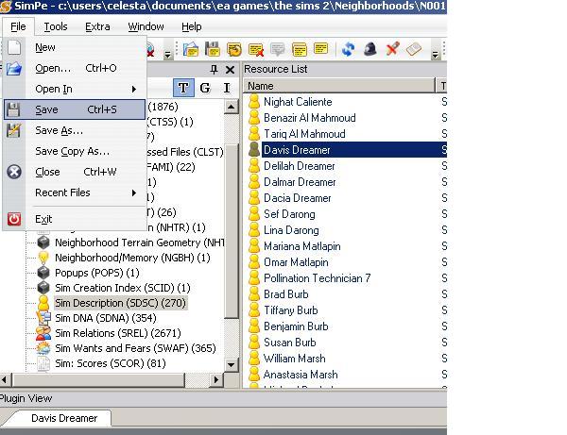Select Tiffany Burb in Resource List
The height and width of the screenshot is (435, 567).
coord(291,310)
